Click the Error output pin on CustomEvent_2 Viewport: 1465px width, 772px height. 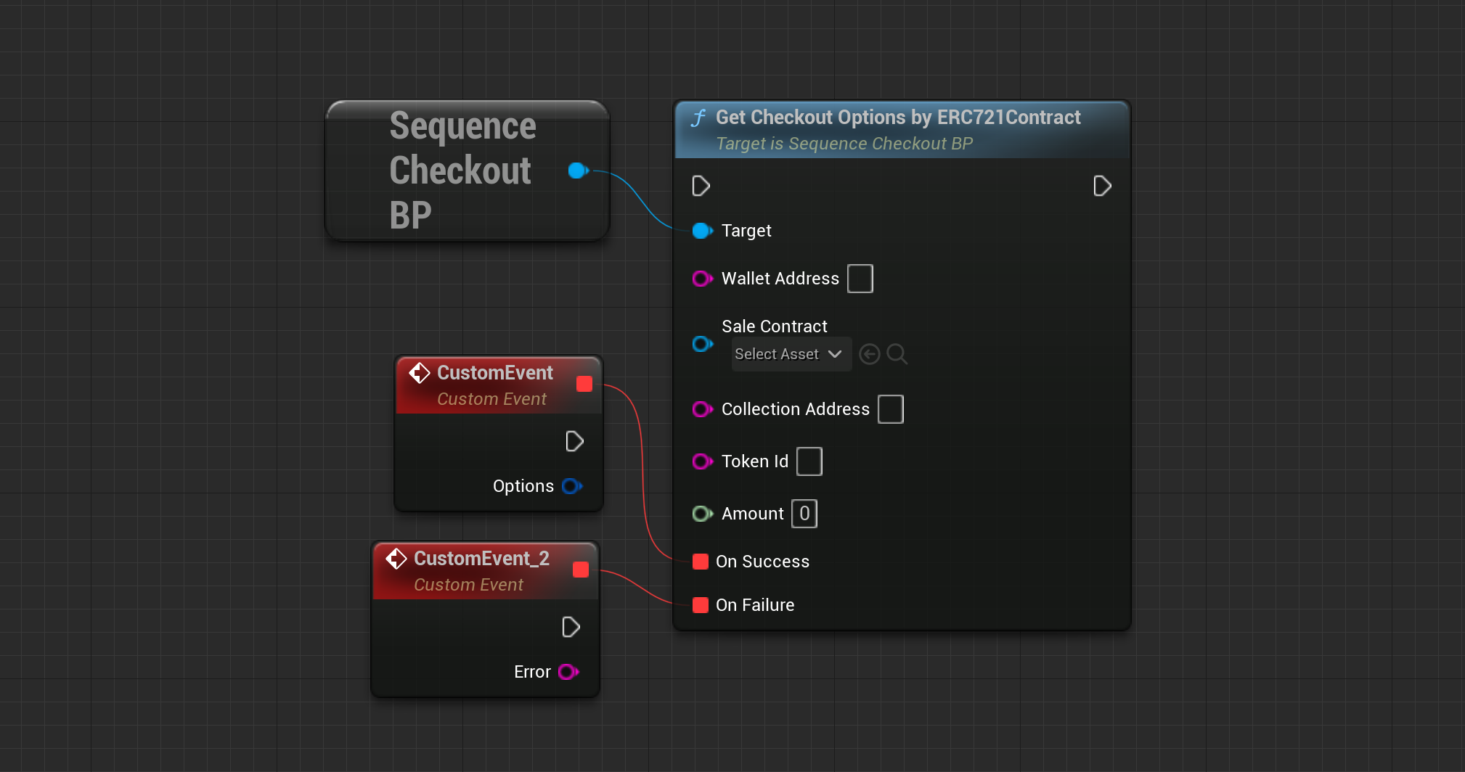(x=568, y=672)
